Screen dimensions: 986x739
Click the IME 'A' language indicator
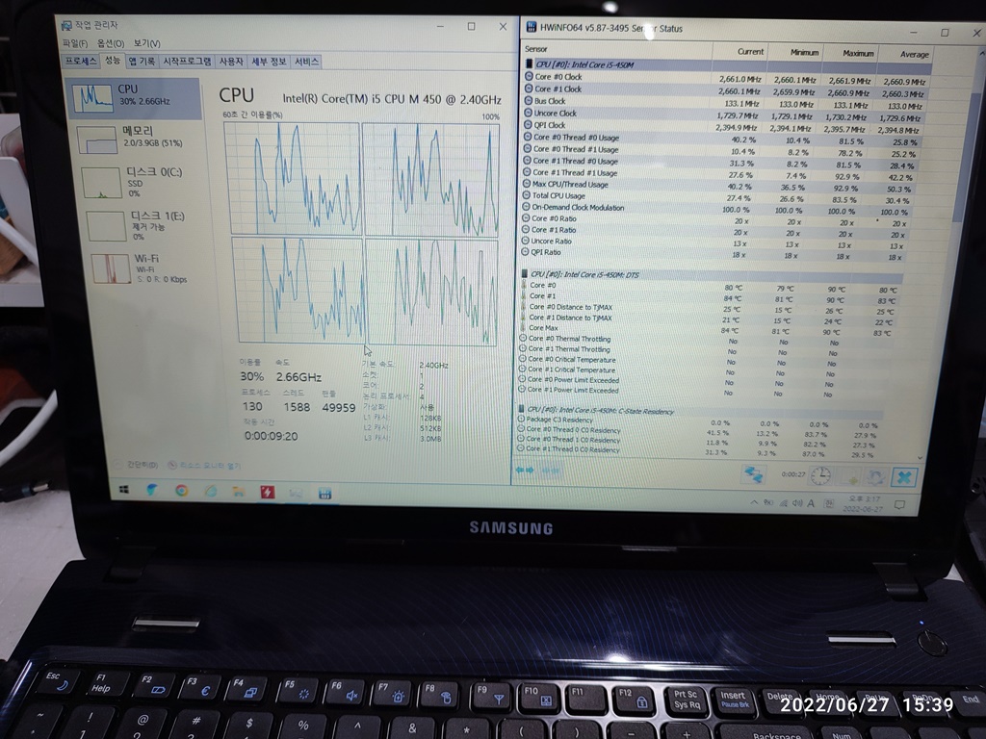point(811,503)
